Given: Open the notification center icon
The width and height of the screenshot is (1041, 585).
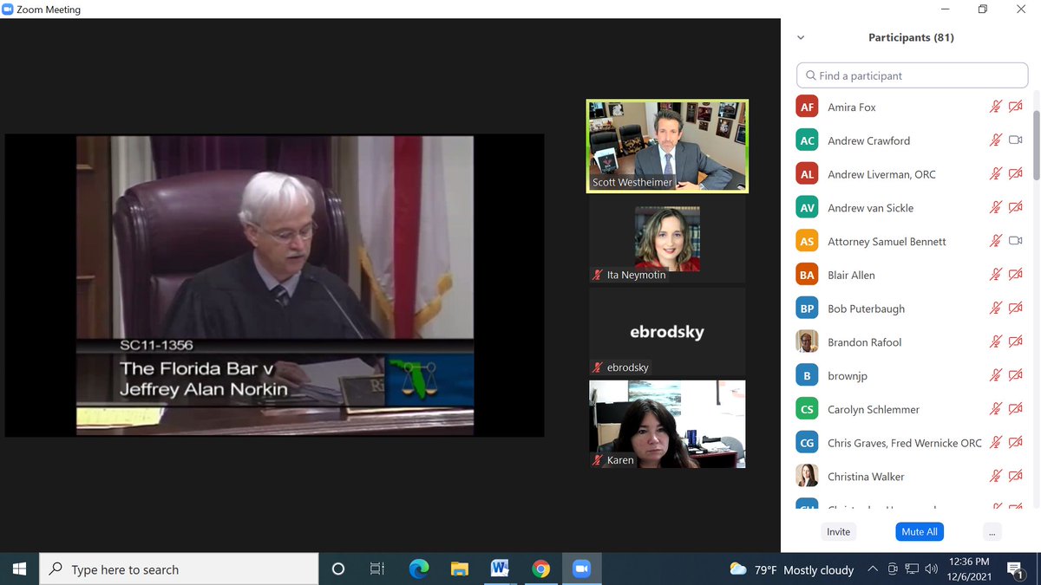Looking at the screenshot, I should tap(1015, 569).
